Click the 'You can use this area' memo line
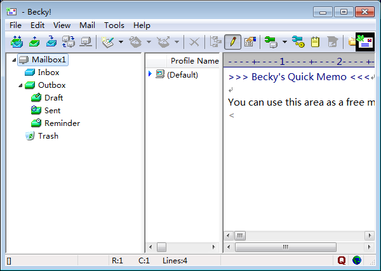381x271 pixels. [x=301, y=102]
